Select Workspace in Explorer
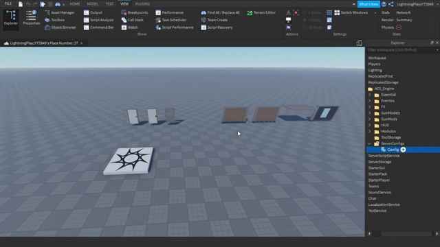 (377, 58)
